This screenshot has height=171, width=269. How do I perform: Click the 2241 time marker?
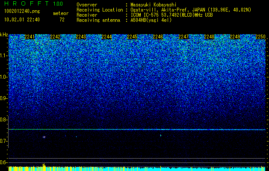pos(30,36)
